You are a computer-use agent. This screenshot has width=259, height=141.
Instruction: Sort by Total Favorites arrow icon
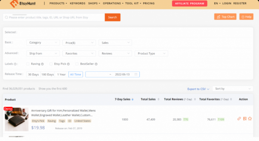(x=231, y=99)
